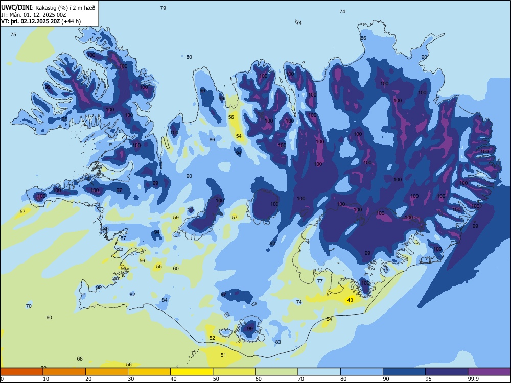Image resolution: width=511 pixels, height=383 pixels.
Task: Click the humidity value 68 on the map
Action: coord(80,359)
